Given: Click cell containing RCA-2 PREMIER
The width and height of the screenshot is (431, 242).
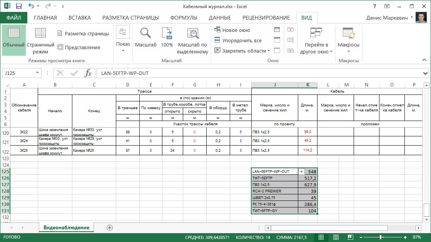Looking at the screenshot, I should [x=275, y=191].
